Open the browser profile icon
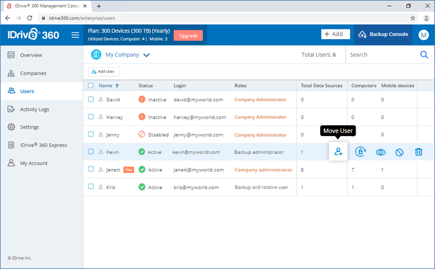The height and width of the screenshot is (269, 435). pyautogui.click(x=426, y=18)
